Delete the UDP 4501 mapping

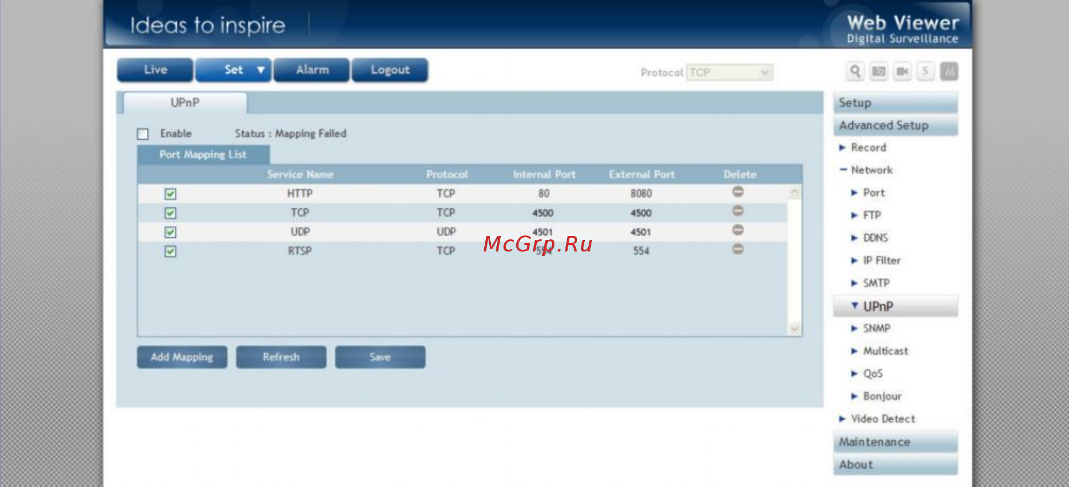[738, 230]
